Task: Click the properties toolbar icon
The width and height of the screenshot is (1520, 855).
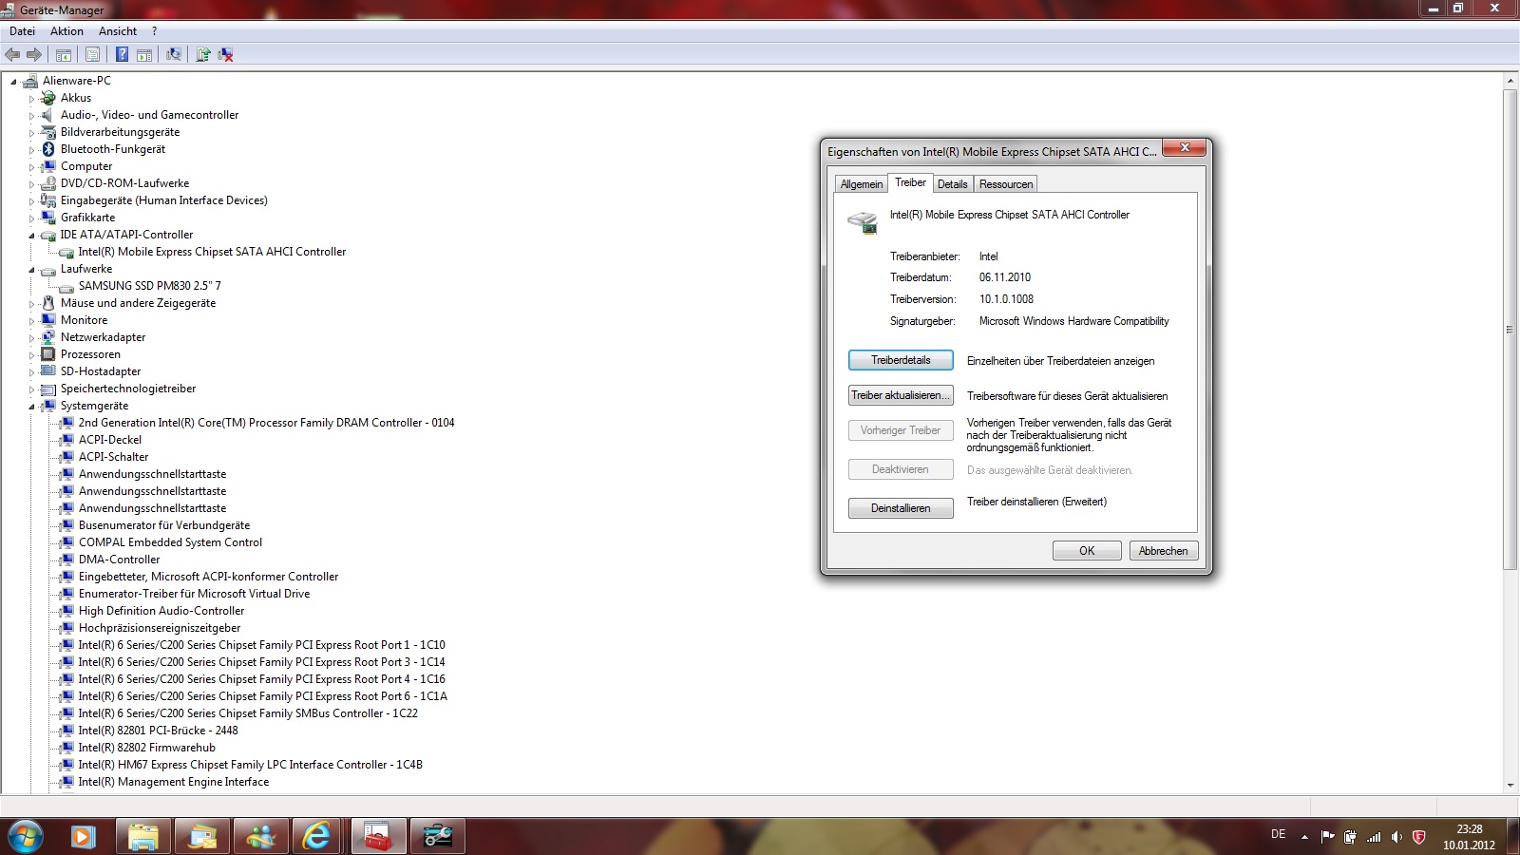Action: pyautogui.click(x=92, y=55)
